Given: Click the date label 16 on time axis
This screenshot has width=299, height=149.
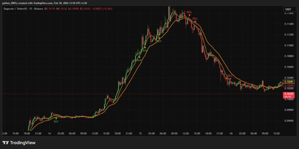Looking at the screenshot, I should click(231, 133).
